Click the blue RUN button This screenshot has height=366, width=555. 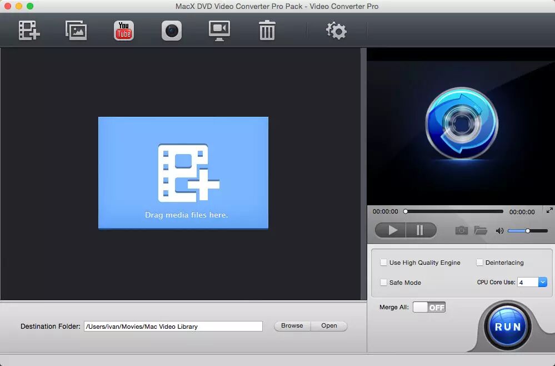(508, 327)
